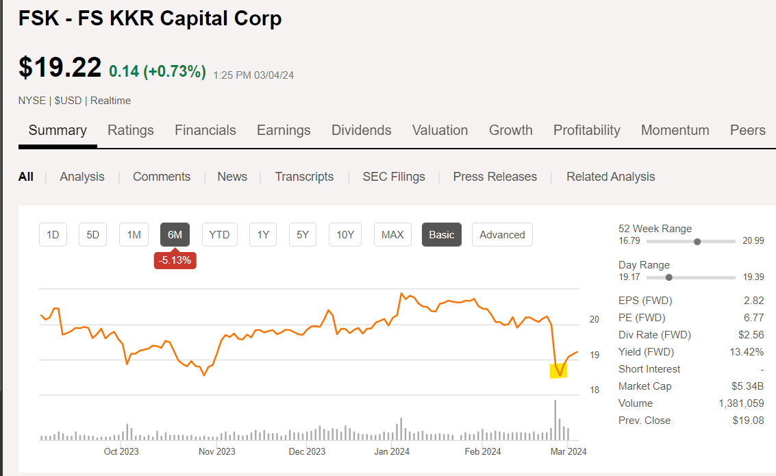776x476 pixels.
Task: Click the 52 Week Range slider marker
Action: coord(697,241)
